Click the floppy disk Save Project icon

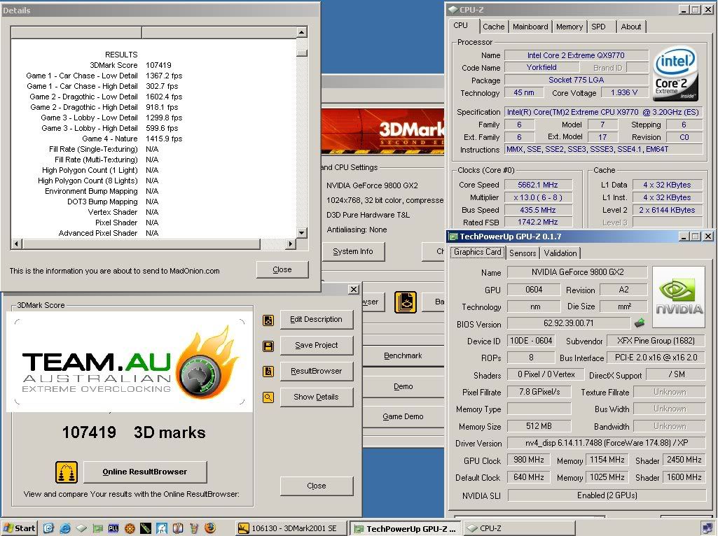coord(268,346)
